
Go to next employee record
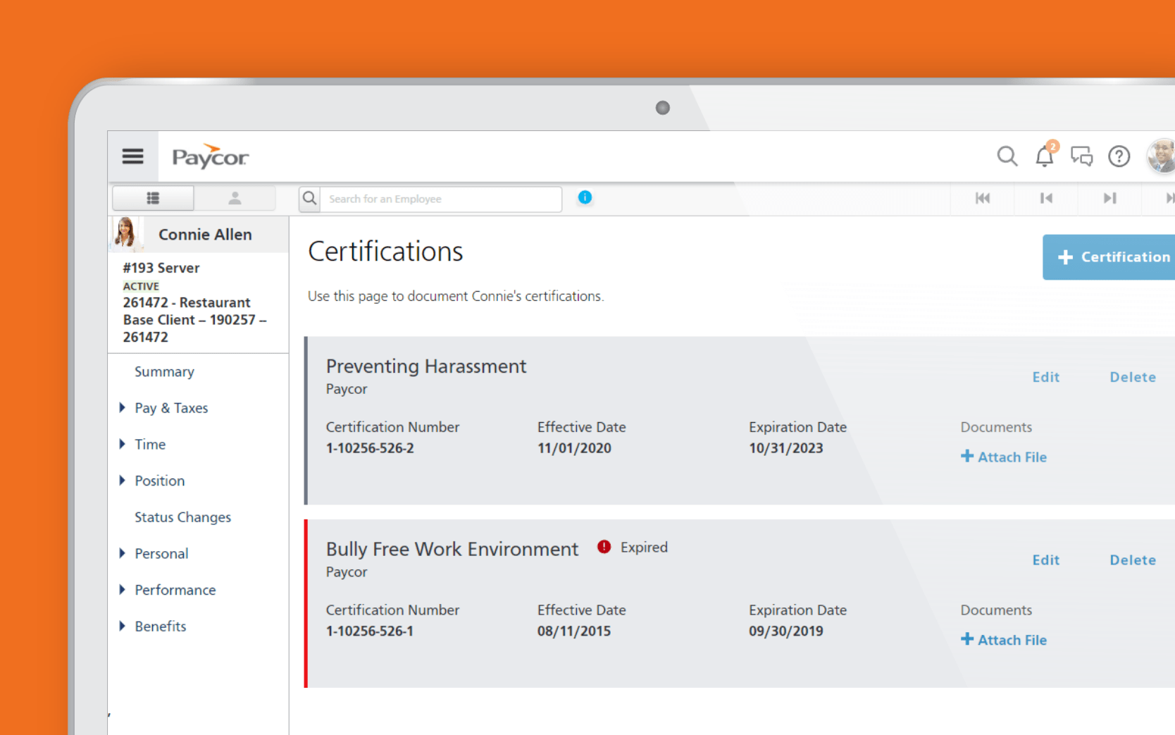coord(1109,198)
